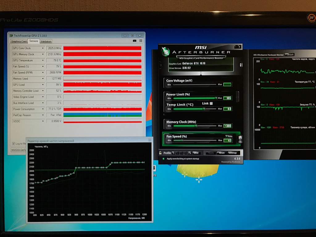Click the Save profile button

click(196, 153)
